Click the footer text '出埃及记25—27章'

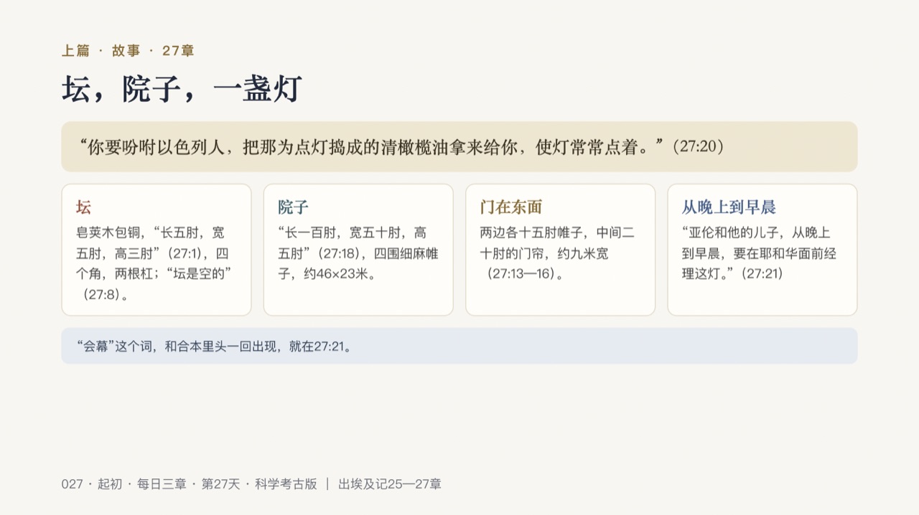(x=390, y=484)
